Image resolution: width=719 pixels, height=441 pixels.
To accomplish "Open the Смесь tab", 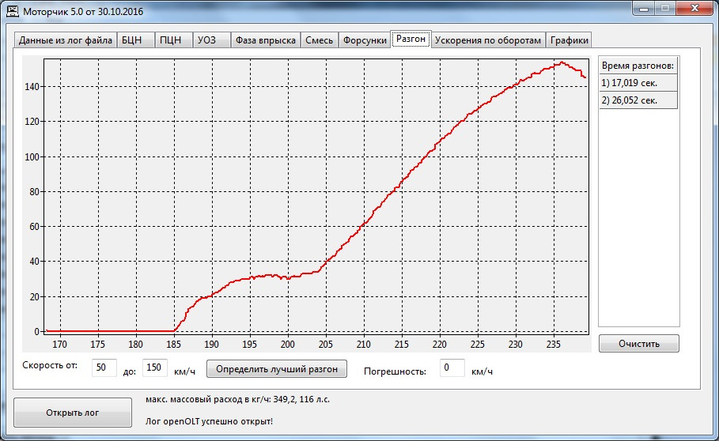I will pos(319,40).
